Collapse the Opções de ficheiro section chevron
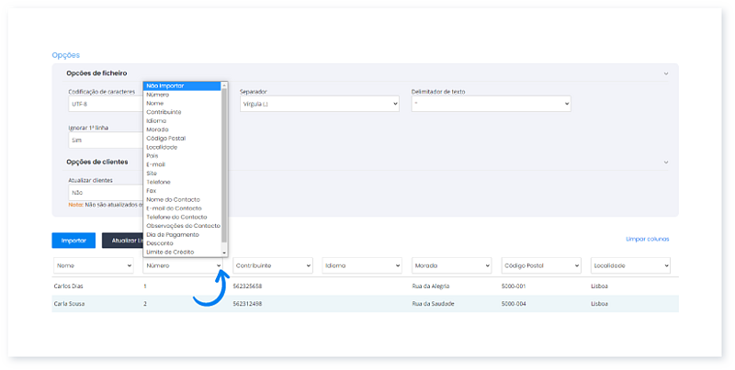Image resolution: width=735 pixels, height=370 pixels. tap(665, 73)
